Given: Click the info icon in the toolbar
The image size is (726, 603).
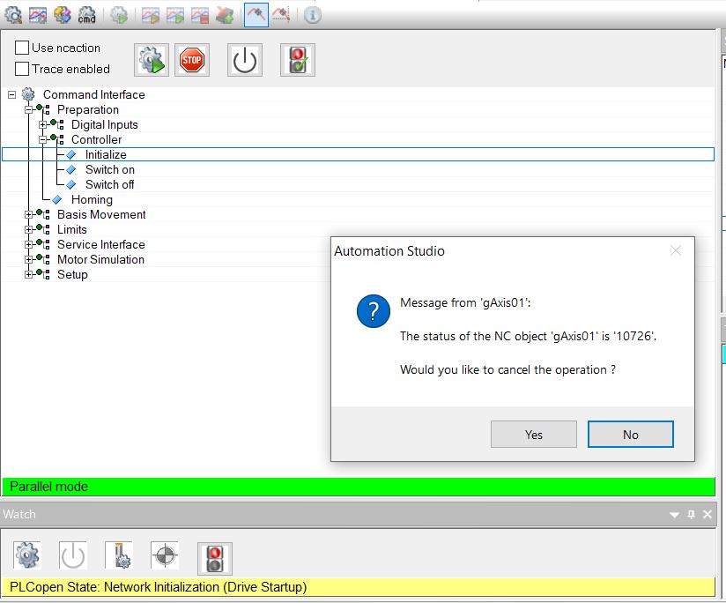Looking at the screenshot, I should tap(313, 15).
